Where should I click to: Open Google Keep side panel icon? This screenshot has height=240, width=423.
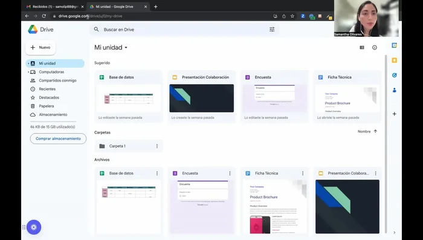pyautogui.click(x=394, y=60)
